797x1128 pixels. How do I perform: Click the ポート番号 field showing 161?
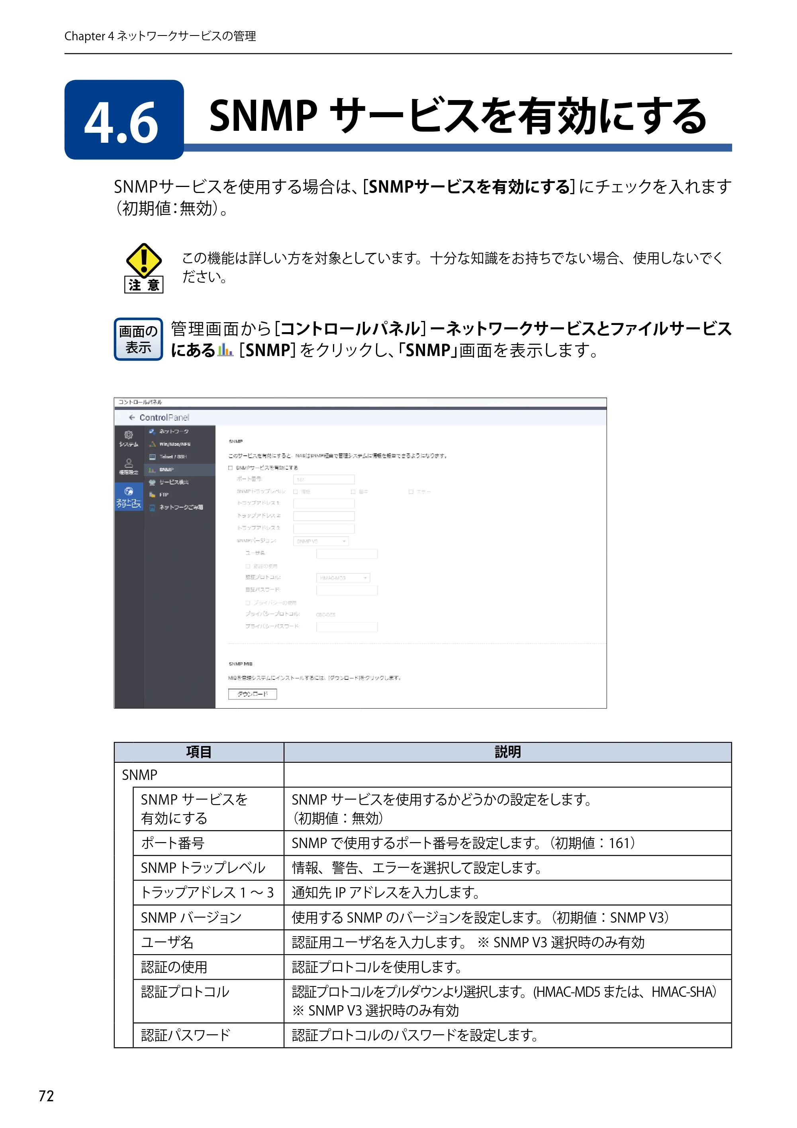pyautogui.click(x=324, y=479)
